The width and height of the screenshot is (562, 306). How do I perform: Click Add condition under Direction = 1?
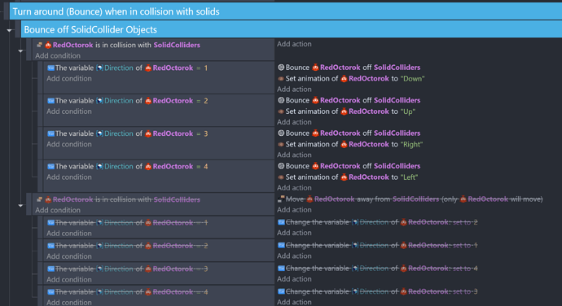click(68, 78)
